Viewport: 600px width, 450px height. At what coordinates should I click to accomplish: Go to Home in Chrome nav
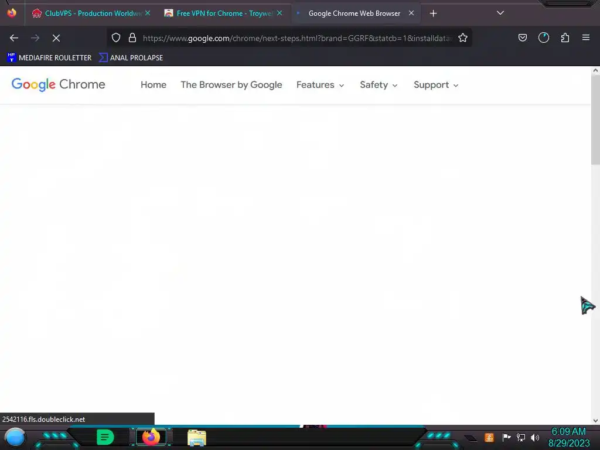click(x=154, y=85)
